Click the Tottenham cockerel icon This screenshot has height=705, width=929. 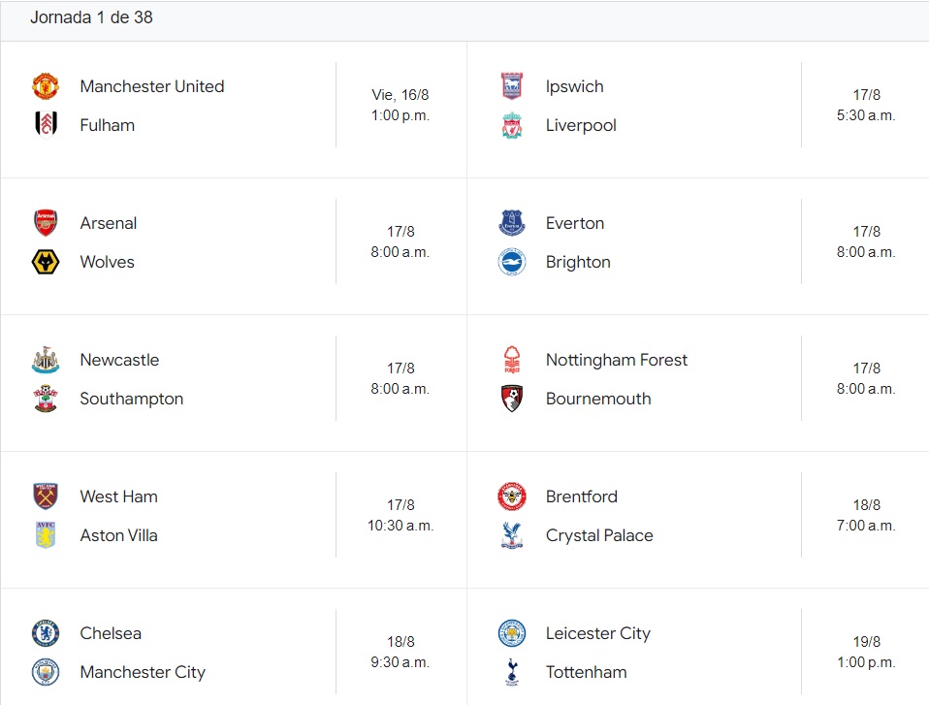512,672
